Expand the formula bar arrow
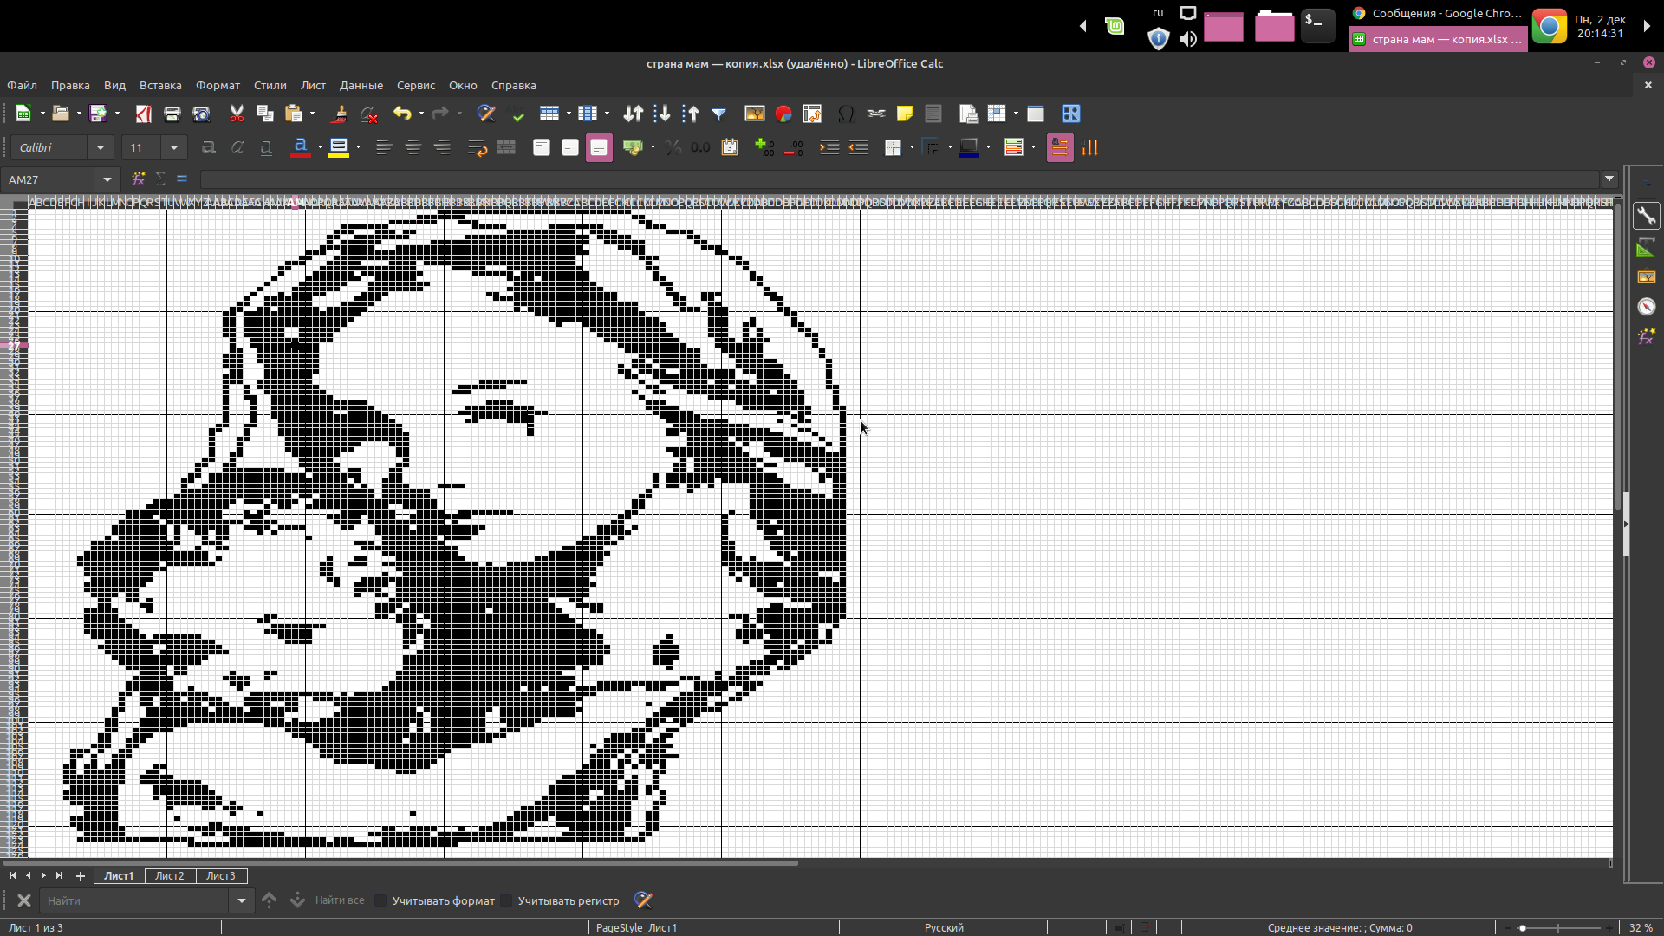This screenshot has width=1664, height=936. click(x=1609, y=179)
